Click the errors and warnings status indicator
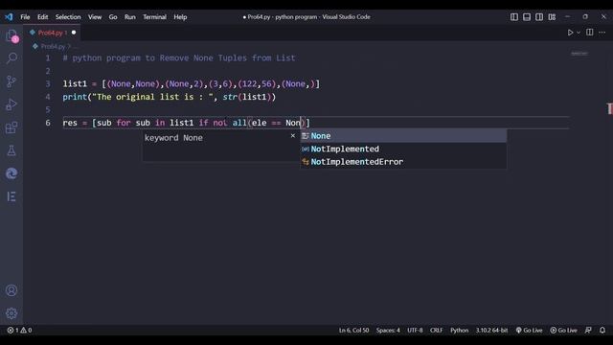This screenshot has height=345, width=613. [x=19, y=330]
